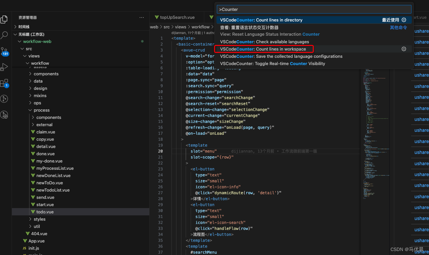429x255 pixels.
Task: Open the Extensions view with 1 notification badge
Action: (4, 83)
